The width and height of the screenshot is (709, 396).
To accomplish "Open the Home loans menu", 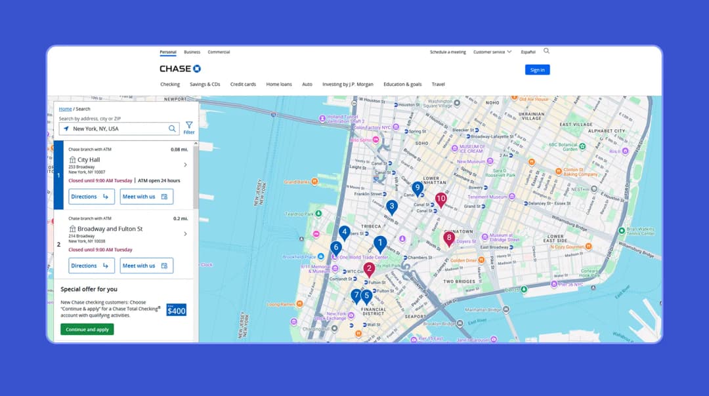I will coord(279,85).
